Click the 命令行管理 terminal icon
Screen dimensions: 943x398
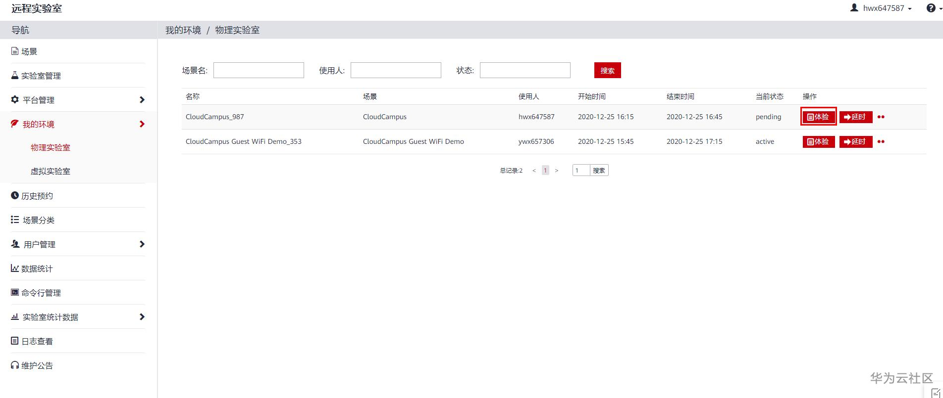pyautogui.click(x=15, y=292)
